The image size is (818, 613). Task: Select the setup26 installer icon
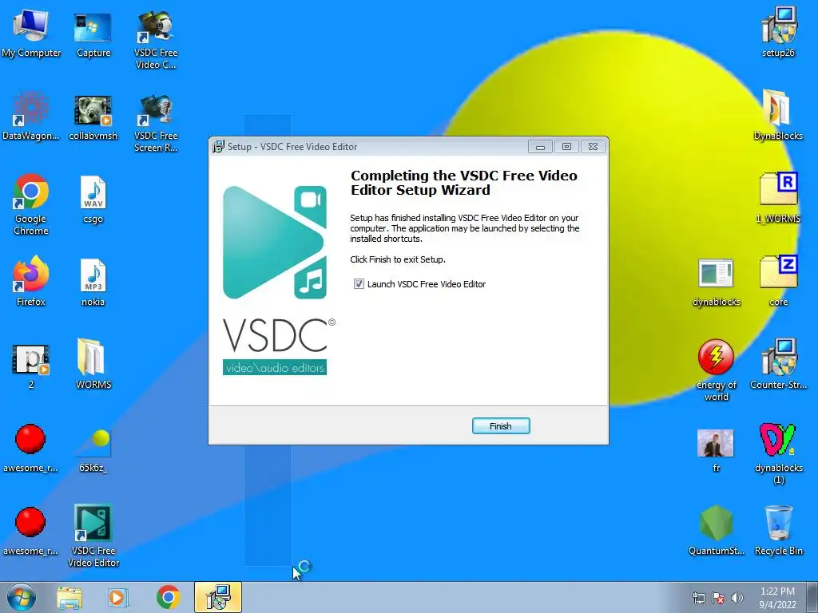tap(778, 32)
